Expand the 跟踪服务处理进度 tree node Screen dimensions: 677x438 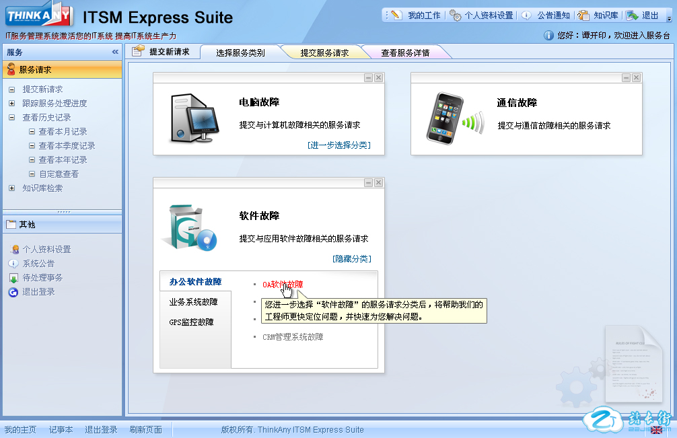pos(12,104)
